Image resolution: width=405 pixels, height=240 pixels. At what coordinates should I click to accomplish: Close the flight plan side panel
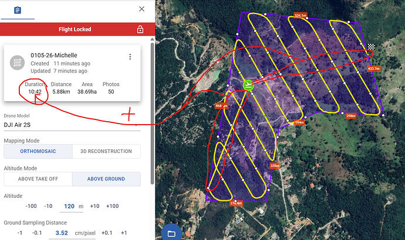click(141, 9)
